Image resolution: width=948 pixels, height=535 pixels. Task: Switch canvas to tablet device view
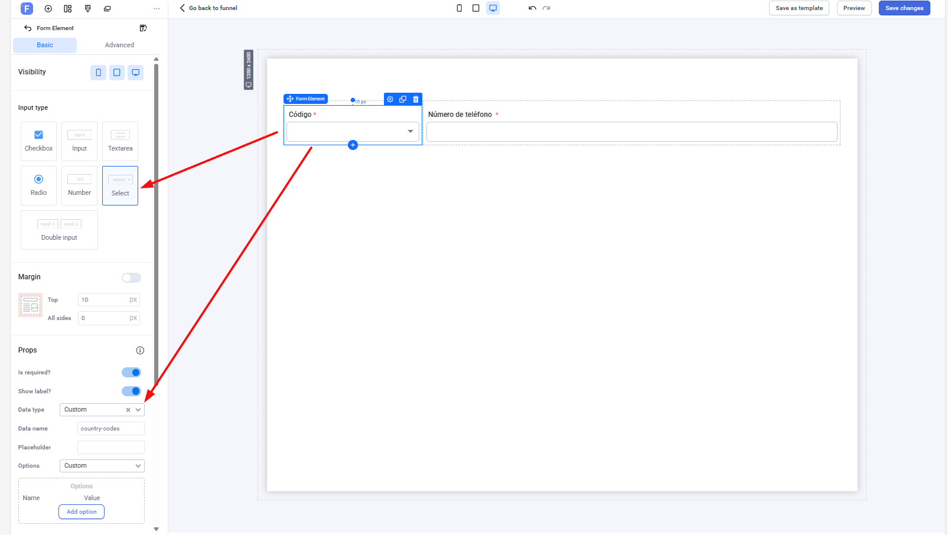[x=475, y=8]
